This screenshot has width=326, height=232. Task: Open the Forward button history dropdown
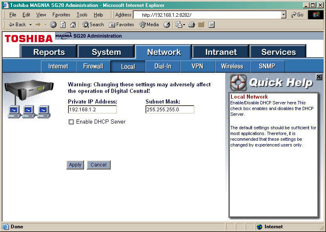[45, 25]
